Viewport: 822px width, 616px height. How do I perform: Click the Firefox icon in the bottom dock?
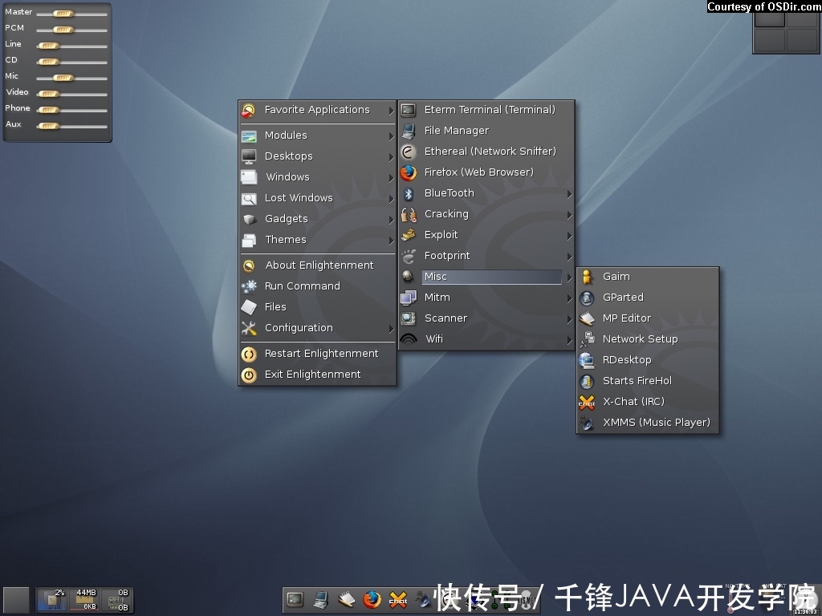pos(372,599)
